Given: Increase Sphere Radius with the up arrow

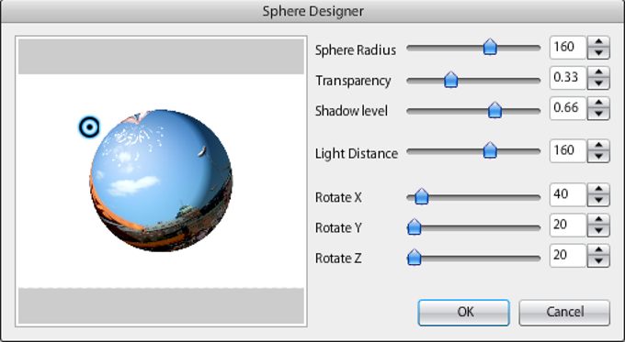Looking at the screenshot, I should point(598,42).
